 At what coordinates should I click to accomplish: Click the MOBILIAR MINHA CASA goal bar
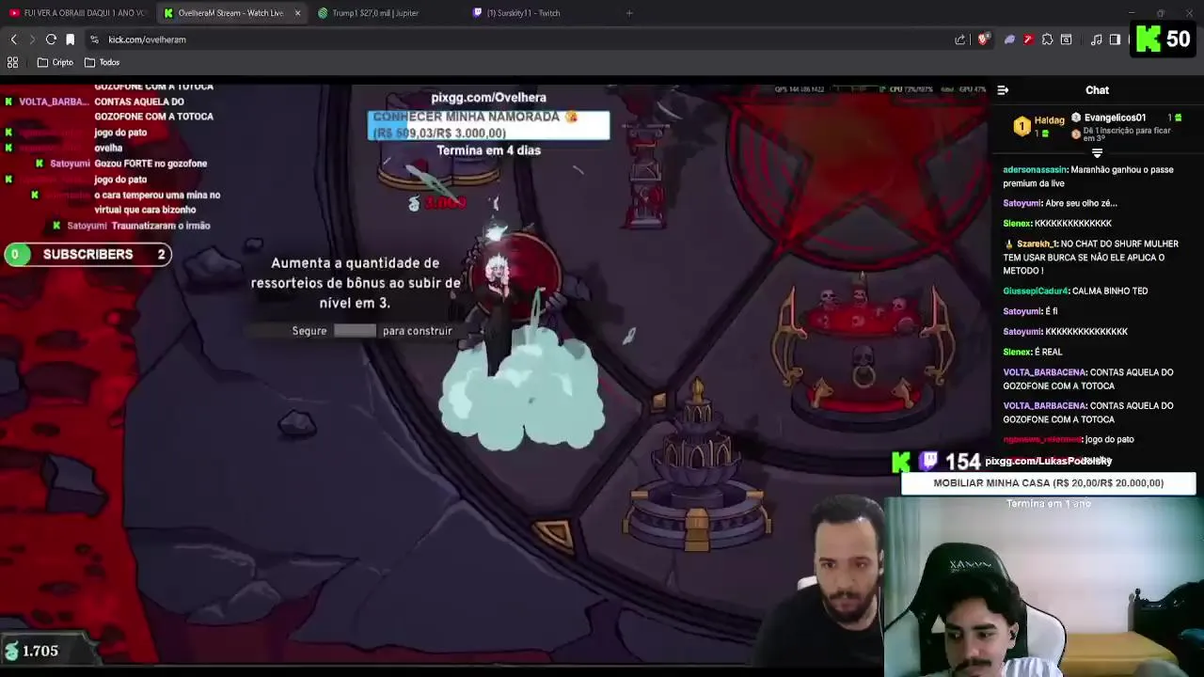(1048, 482)
